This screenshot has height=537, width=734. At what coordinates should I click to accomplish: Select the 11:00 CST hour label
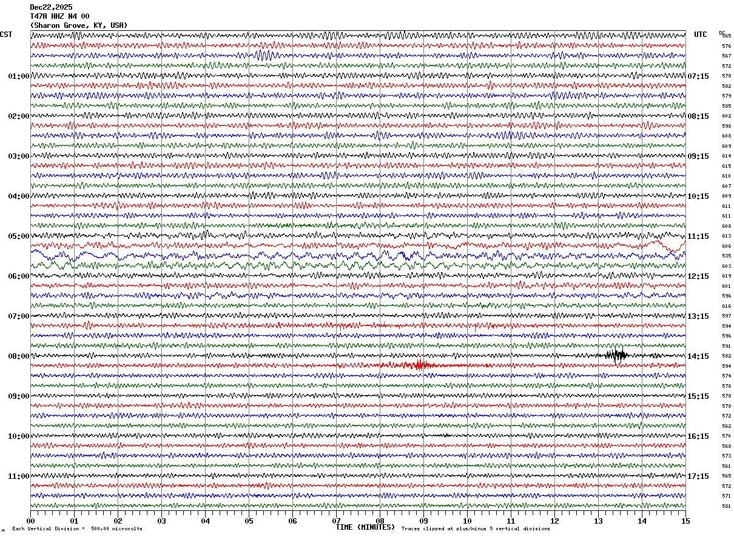19,476
